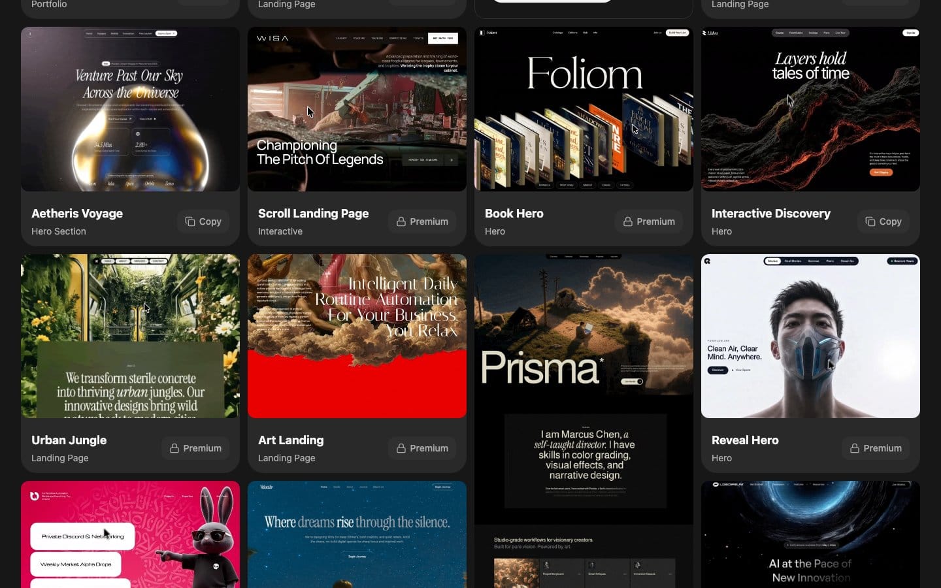Click Premium button for Book Hero
The image size is (941, 588).
(649, 221)
